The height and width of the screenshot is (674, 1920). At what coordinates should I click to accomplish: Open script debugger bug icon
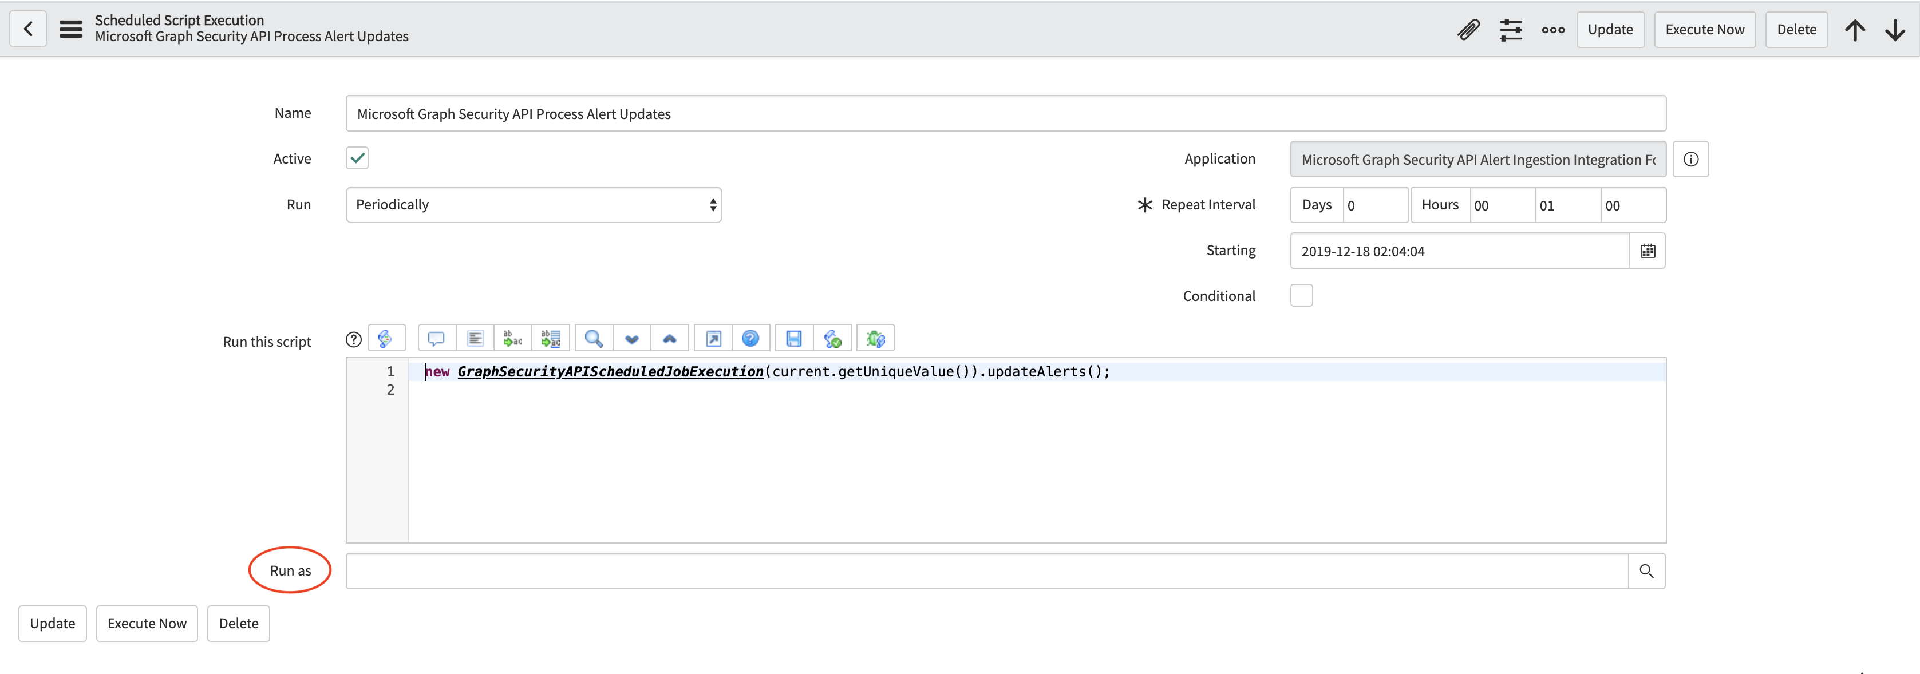click(x=876, y=339)
